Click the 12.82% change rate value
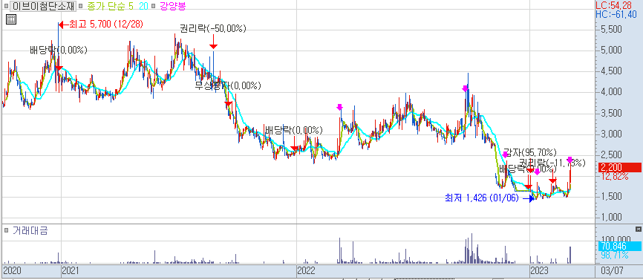Viewport: 643px width, 280px height. coord(614,176)
